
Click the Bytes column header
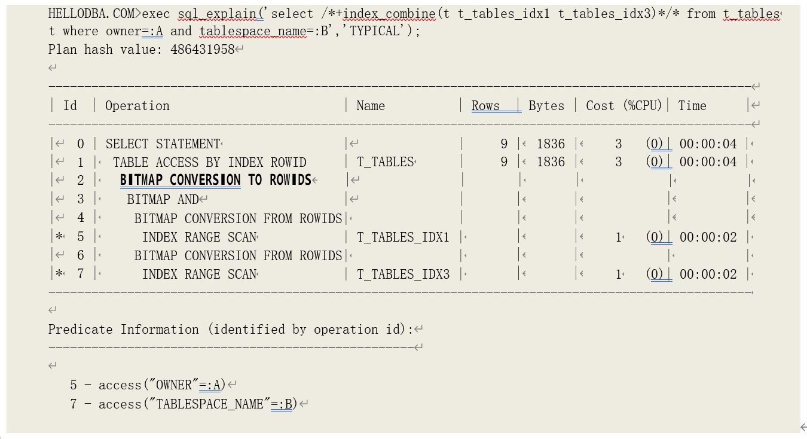point(546,106)
